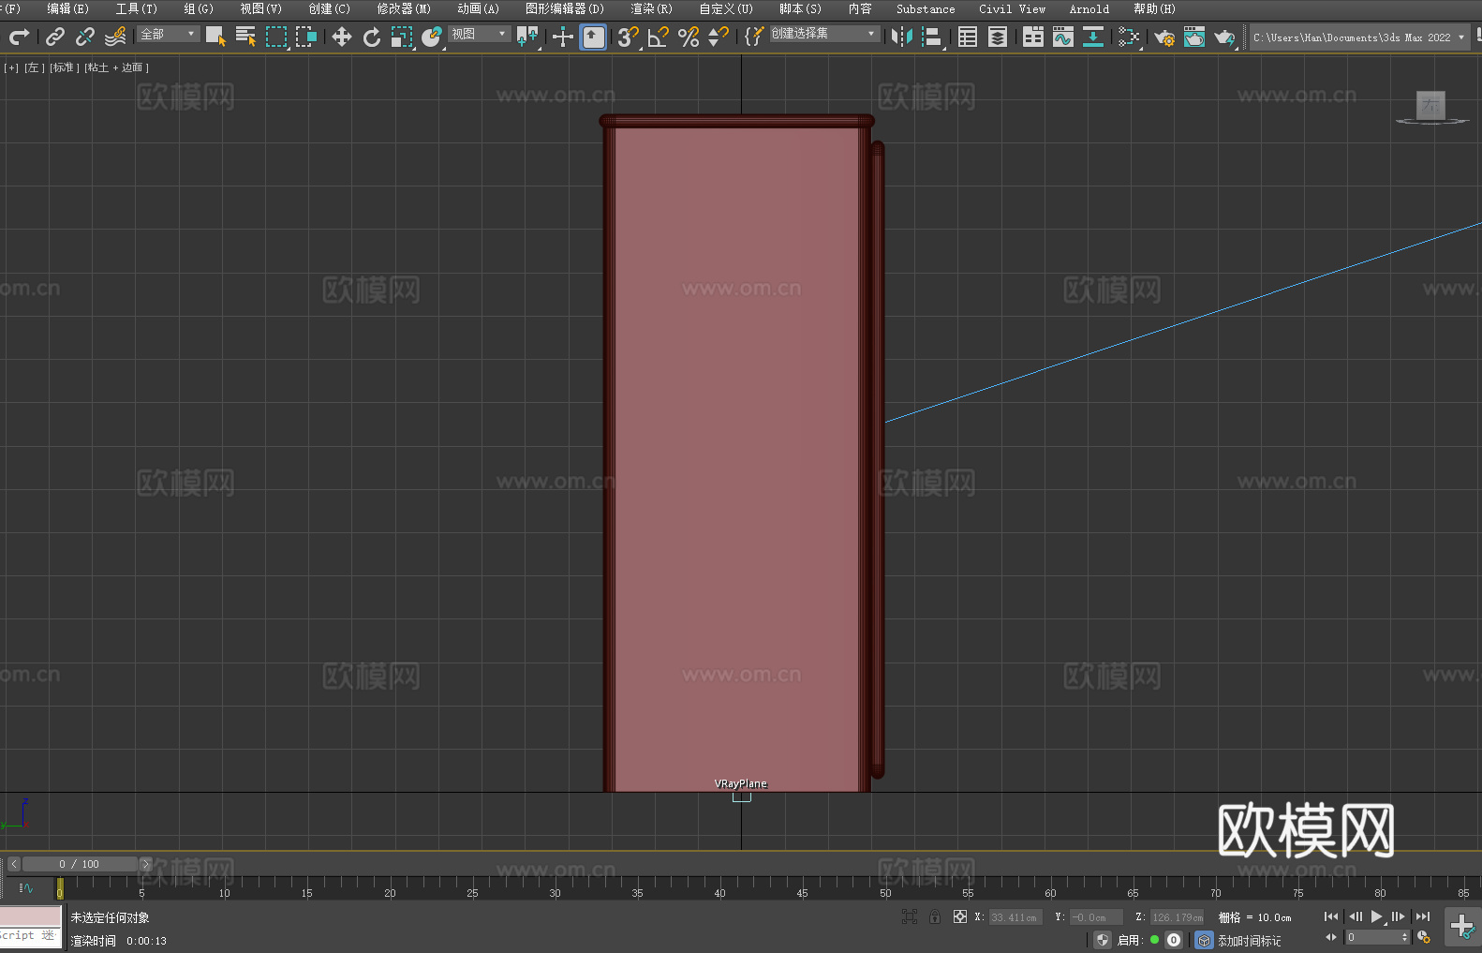
Task: Open the 渲染(R) menu
Action: (651, 8)
